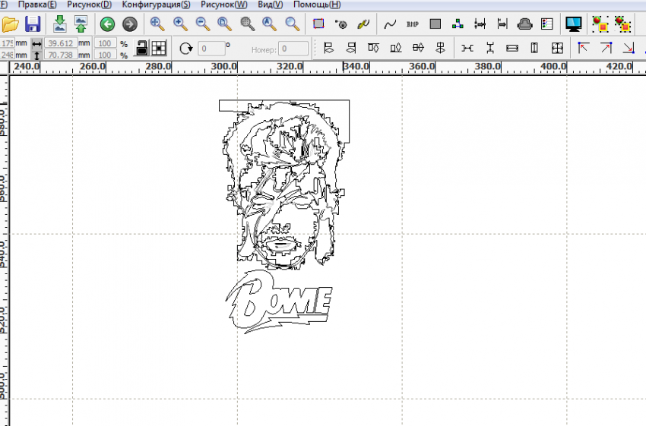Zoom to page with page magnifier icon
The height and width of the screenshot is (426, 646).
pyautogui.click(x=224, y=24)
